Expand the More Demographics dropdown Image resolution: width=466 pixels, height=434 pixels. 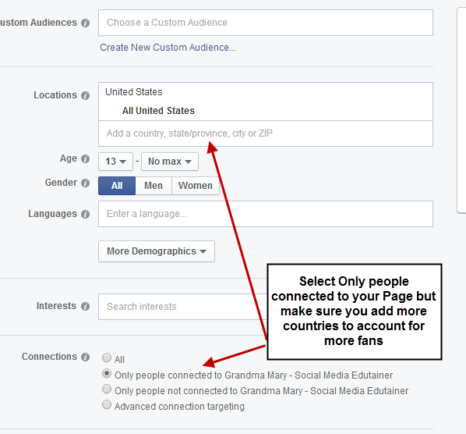[157, 251]
